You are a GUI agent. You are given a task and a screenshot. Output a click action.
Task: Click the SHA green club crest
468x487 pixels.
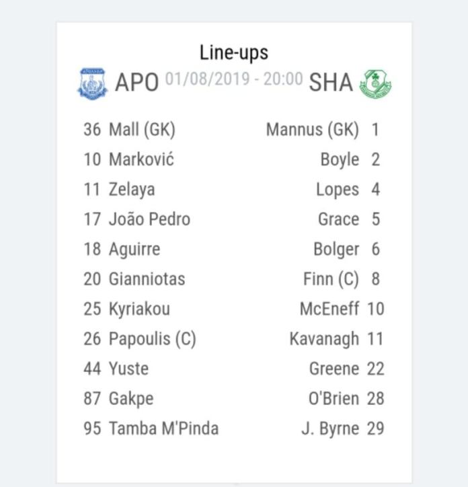375,84
